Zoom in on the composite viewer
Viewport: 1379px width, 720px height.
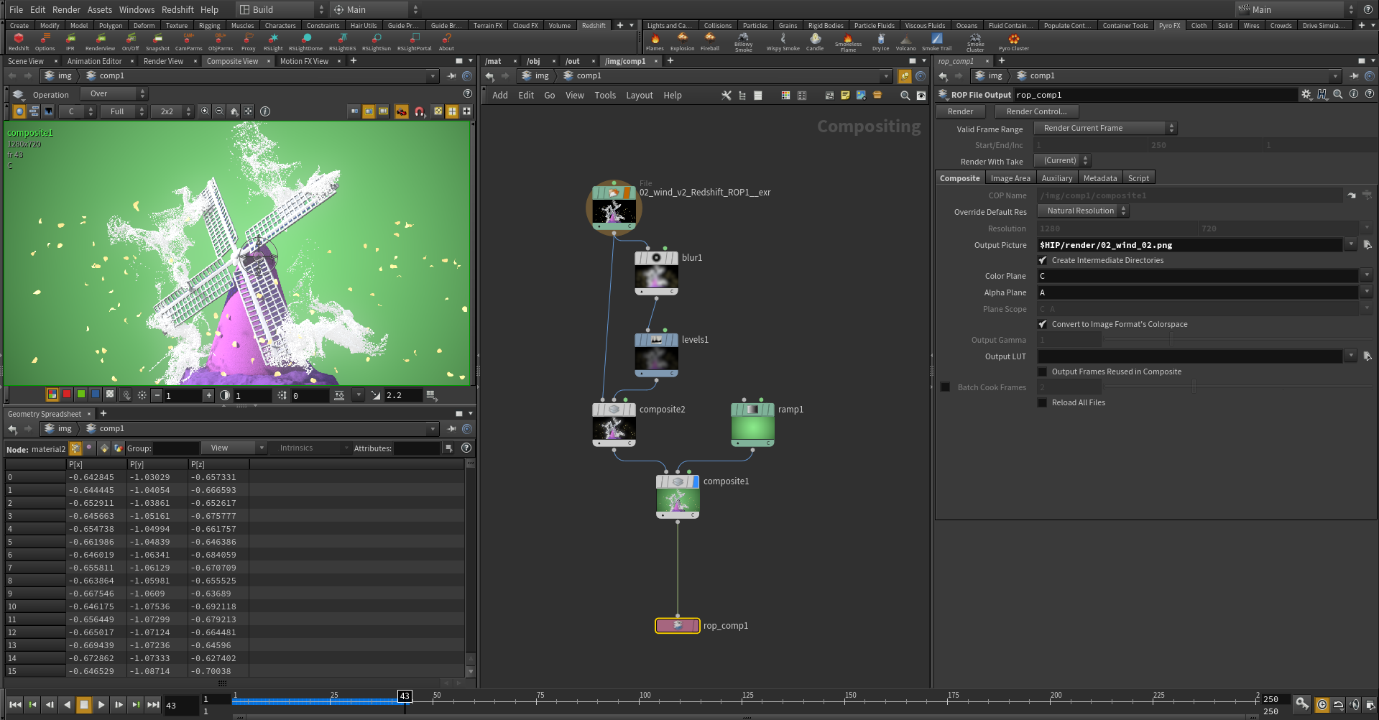click(205, 111)
